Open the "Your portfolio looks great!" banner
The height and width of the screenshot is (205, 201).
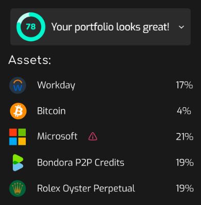point(100,27)
